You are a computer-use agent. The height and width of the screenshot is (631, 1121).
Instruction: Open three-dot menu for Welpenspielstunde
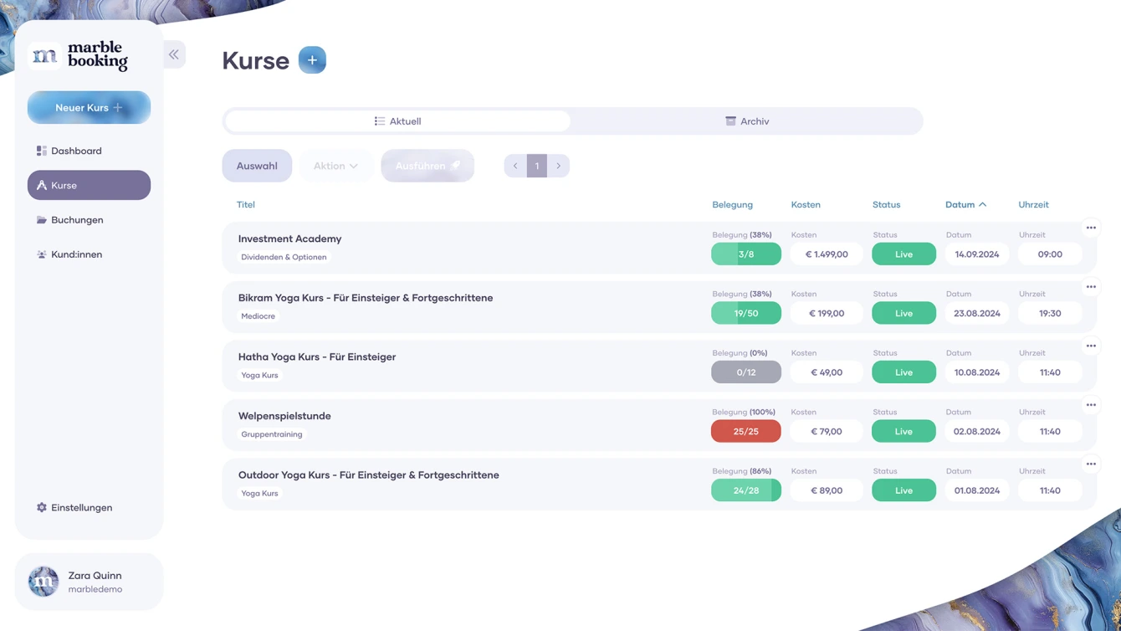click(x=1091, y=405)
